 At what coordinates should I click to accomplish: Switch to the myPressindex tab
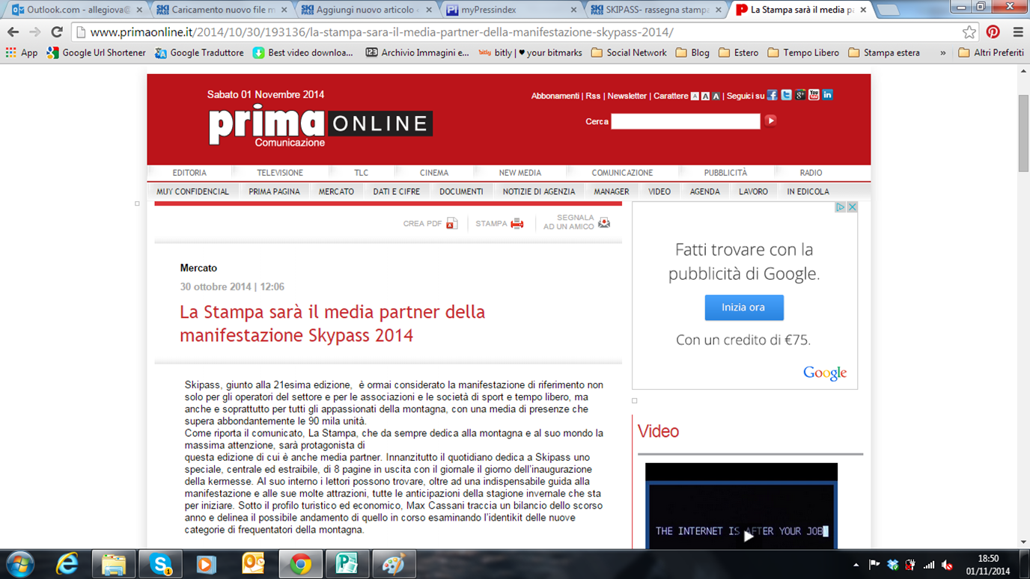[511, 10]
